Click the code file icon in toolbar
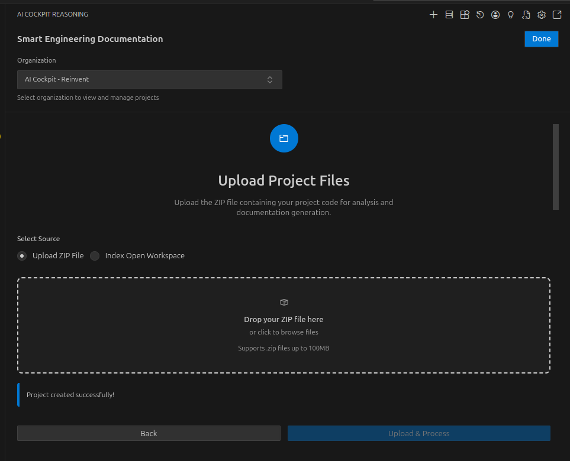 [x=526, y=14]
